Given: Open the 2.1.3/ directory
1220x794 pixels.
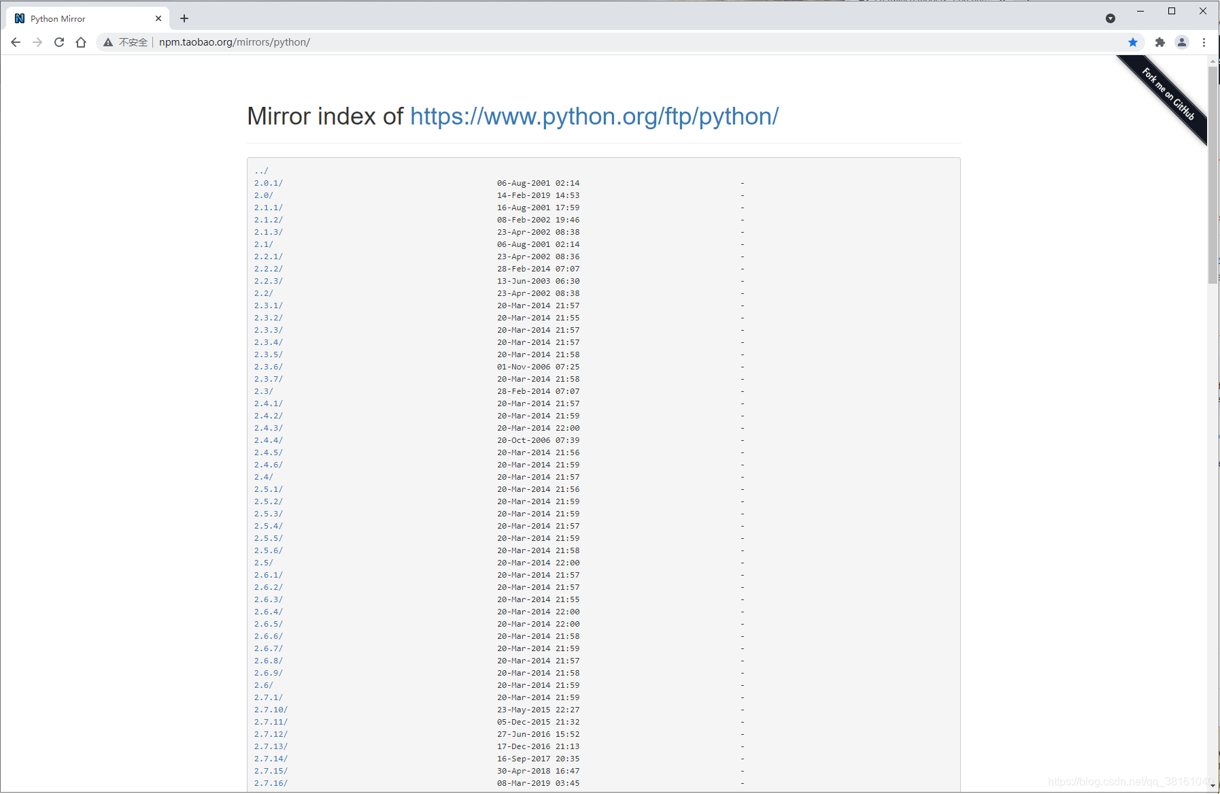Looking at the screenshot, I should (x=269, y=232).
